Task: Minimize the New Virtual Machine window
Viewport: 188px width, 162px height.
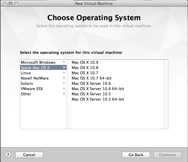Action: 11,4
